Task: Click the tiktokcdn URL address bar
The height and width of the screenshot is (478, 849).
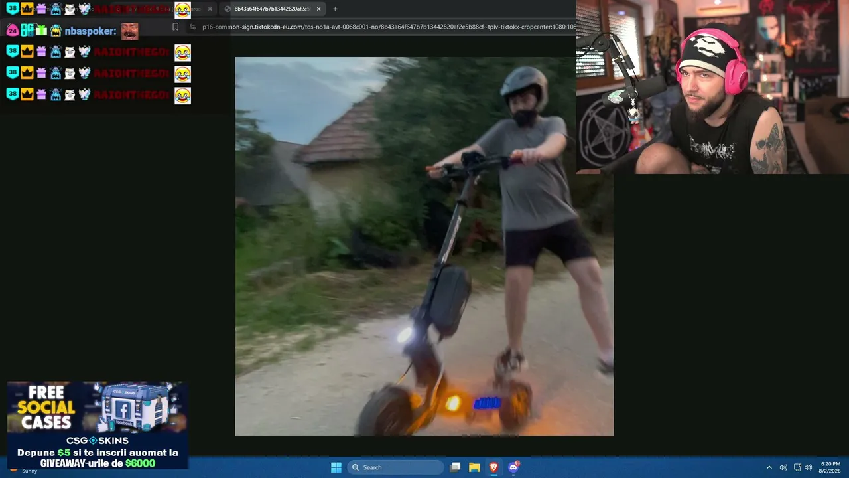Action: pos(388,27)
